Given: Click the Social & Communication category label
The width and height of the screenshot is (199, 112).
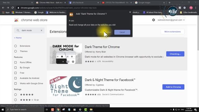Looking at the screenshot, I should (x=113, y=95).
